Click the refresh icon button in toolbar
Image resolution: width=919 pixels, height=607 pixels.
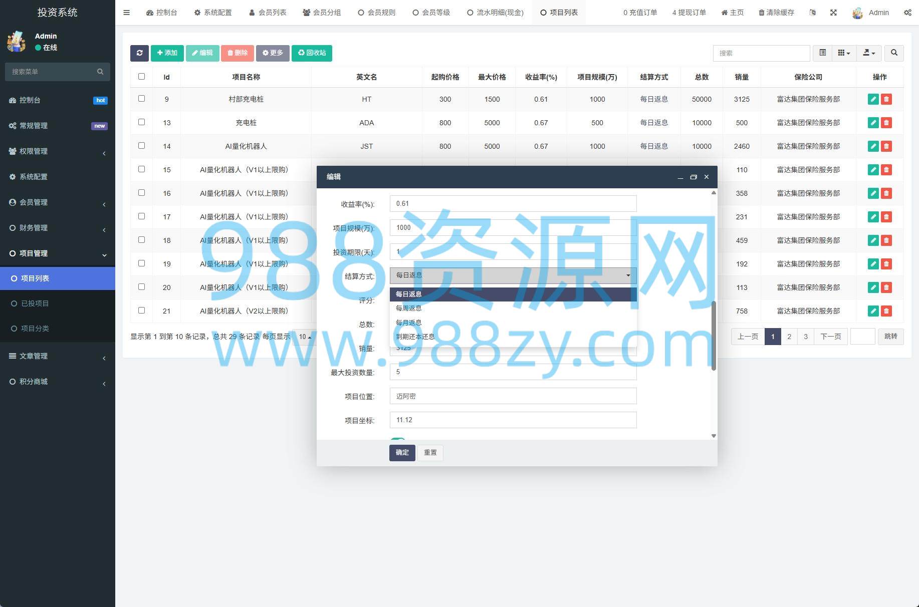(139, 53)
